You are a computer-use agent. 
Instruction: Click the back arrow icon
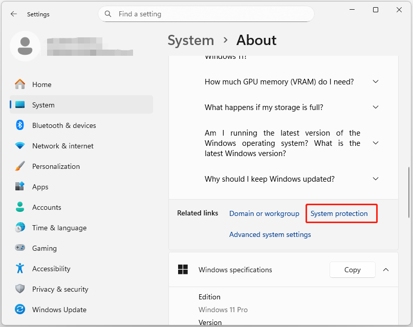tap(14, 14)
